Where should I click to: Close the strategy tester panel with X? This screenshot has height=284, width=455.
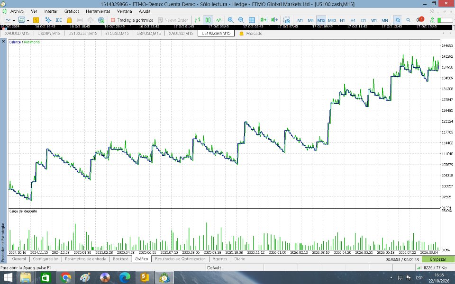(x=3, y=42)
